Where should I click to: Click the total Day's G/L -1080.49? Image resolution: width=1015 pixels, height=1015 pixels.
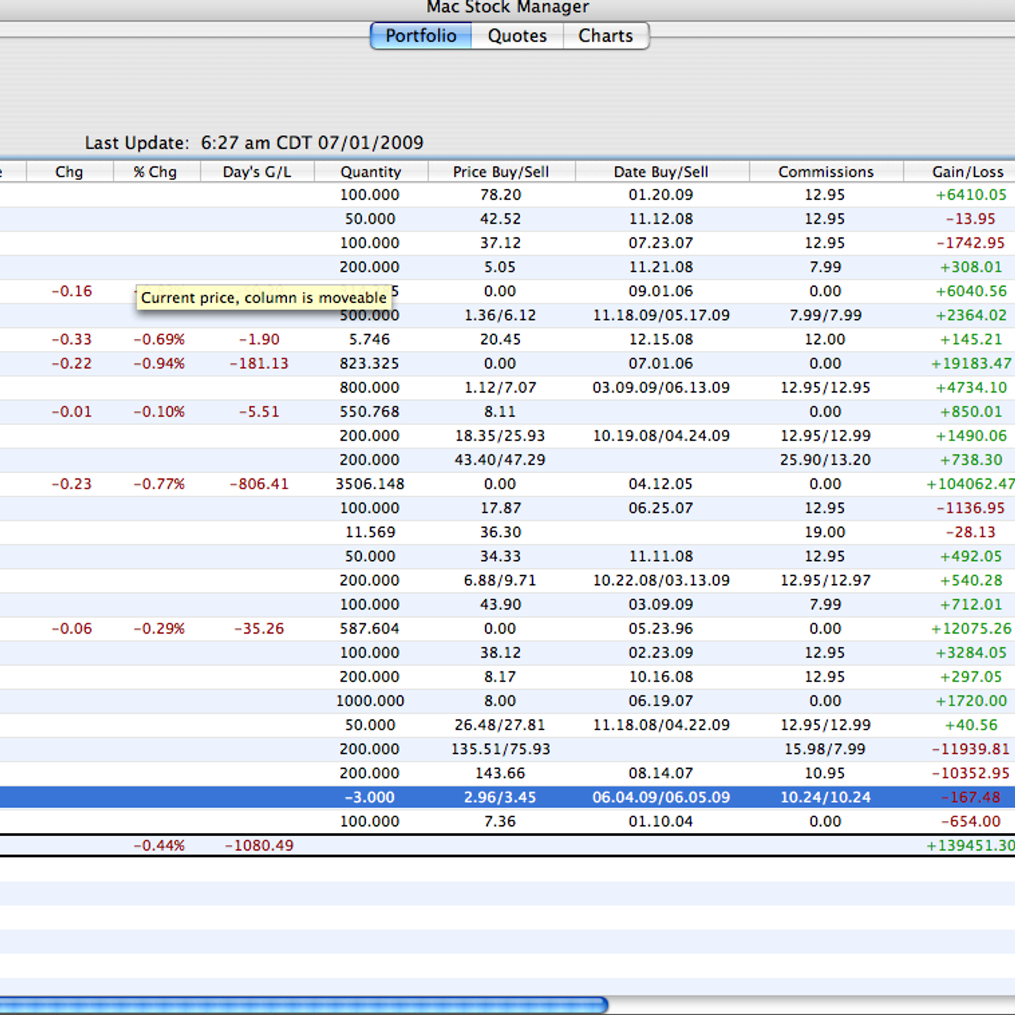(x=259, y=846)
